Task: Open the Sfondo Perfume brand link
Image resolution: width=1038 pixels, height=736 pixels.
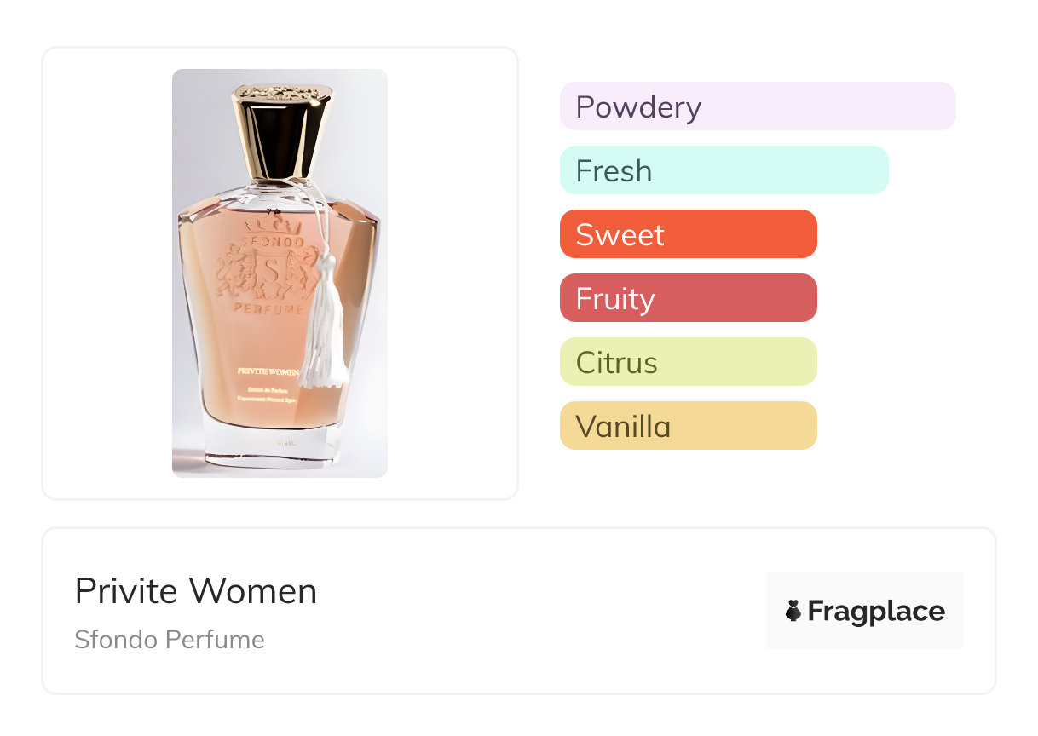Action: click(x=170, y=640)
